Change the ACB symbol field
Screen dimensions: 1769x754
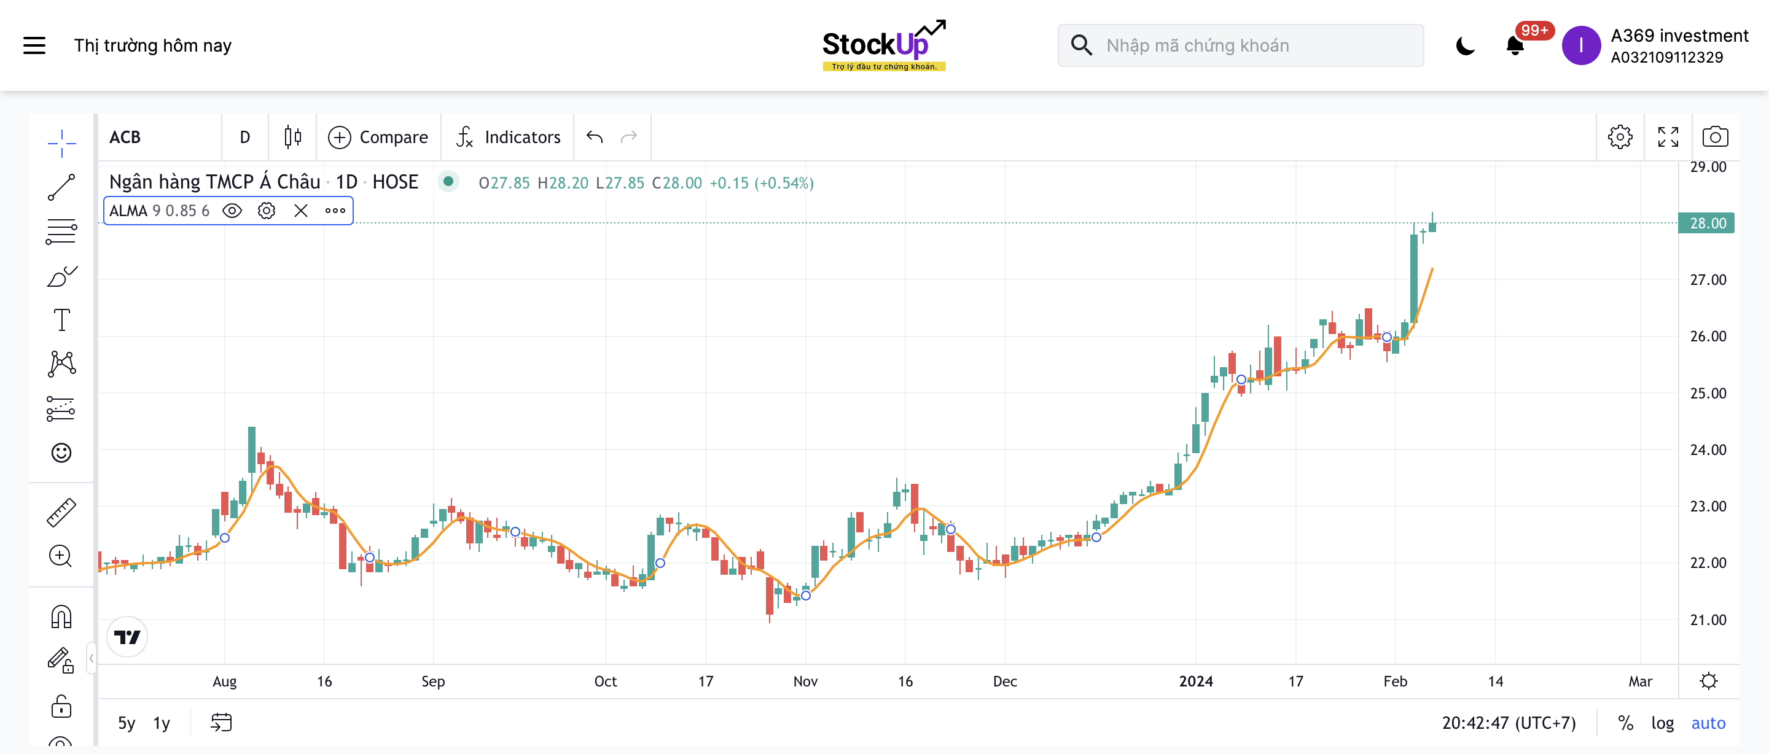tap(159, 138)
